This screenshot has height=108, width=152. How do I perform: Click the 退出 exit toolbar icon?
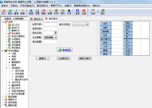coord(103,12)
